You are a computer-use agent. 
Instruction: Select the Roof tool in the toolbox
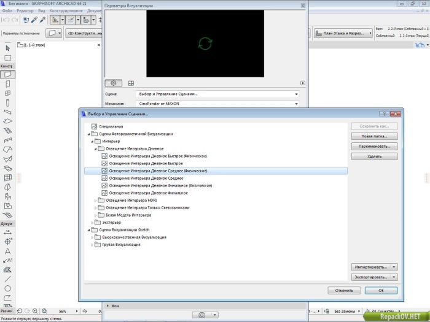click(7, 150)
